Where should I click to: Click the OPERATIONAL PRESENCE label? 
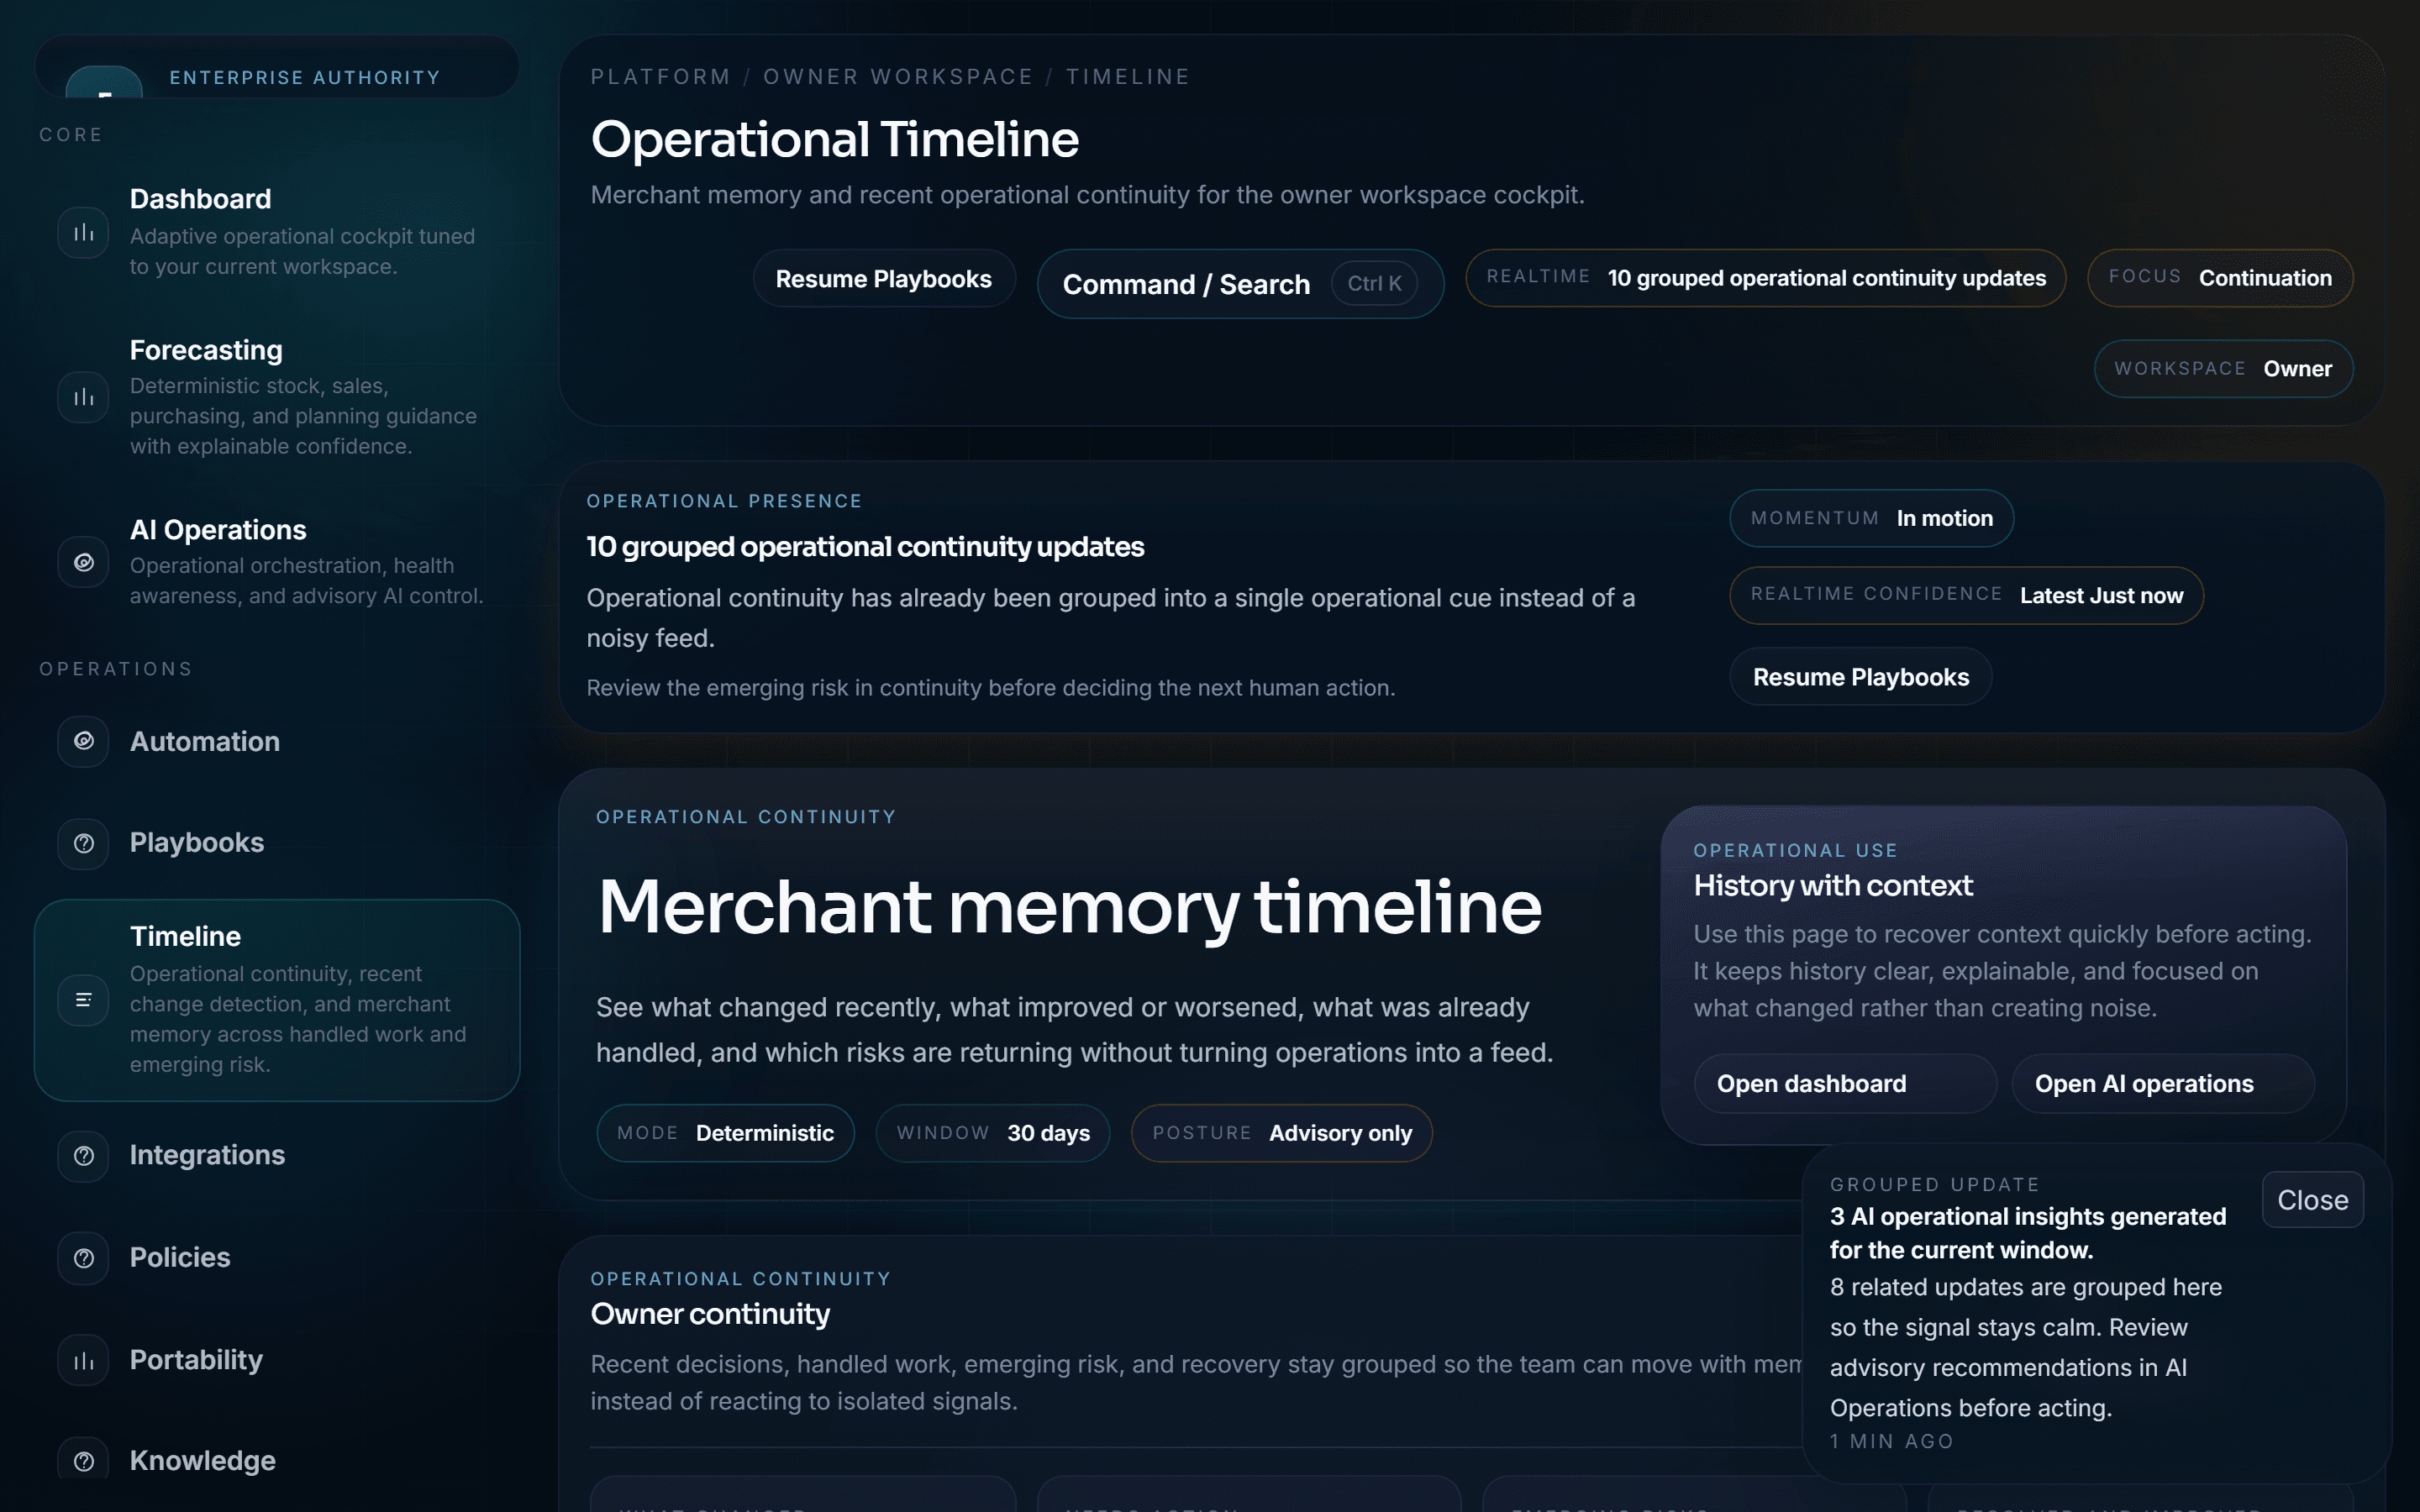click(x=724, y=501)
